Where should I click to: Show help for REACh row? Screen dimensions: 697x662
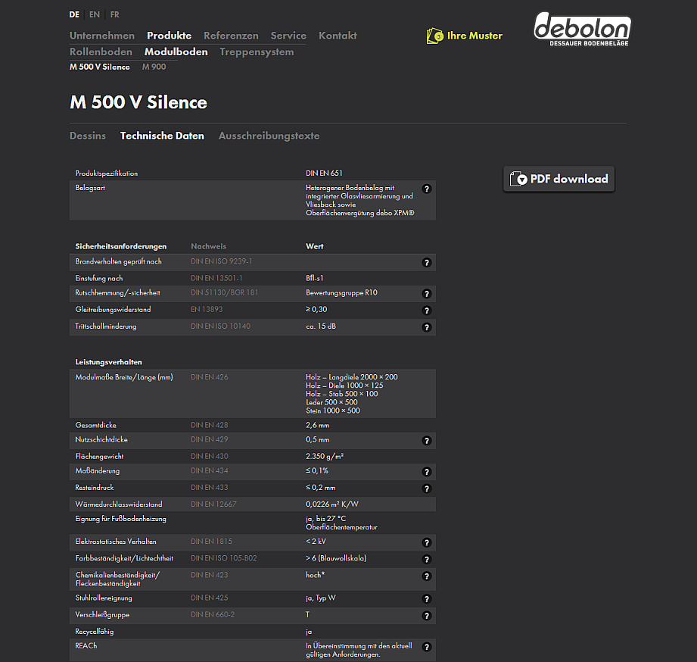pyautogui.click(x=426, y=648)
